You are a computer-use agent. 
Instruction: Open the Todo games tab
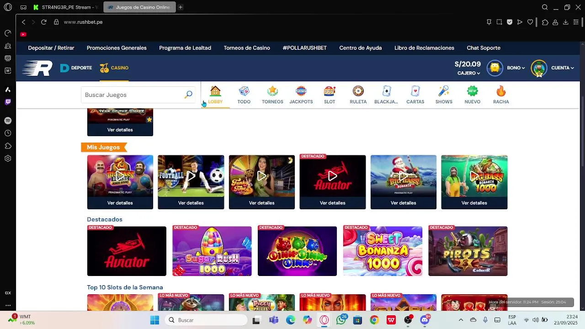(244, 95)
